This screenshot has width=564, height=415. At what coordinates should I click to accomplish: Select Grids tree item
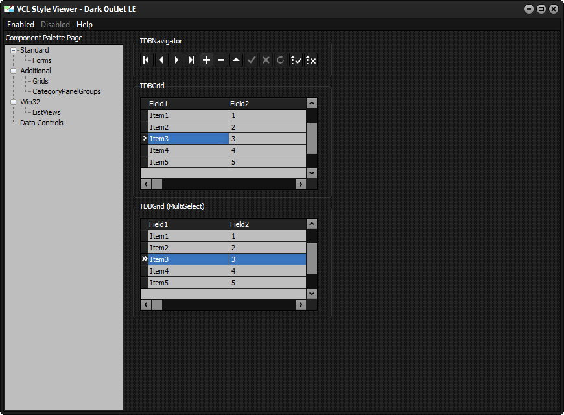point(40,81)
